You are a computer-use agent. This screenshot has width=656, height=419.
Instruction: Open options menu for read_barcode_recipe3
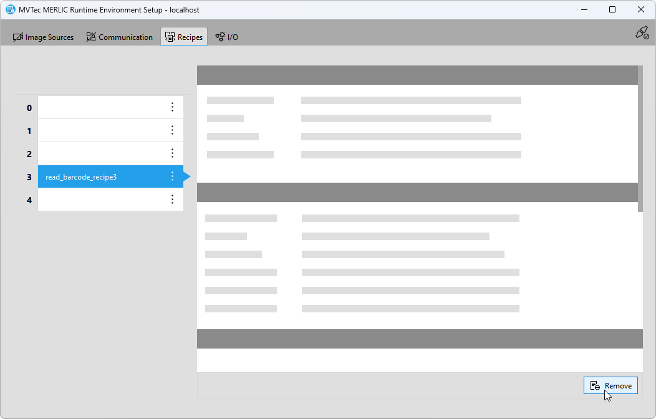point(173,176)
